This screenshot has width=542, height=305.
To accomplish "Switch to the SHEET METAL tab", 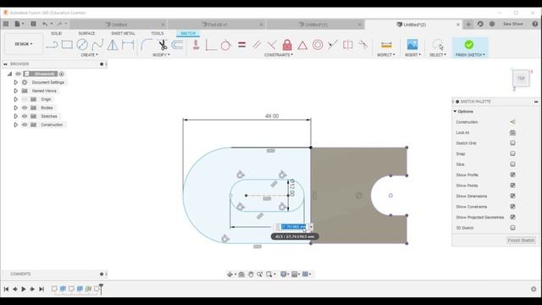I will [123, 34].
